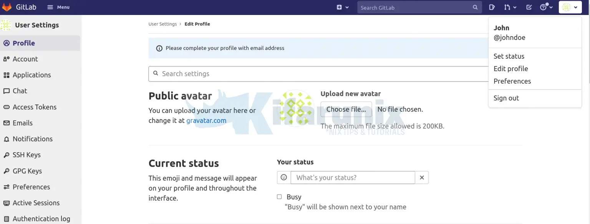590x224 pixels.
Task: Enable the Busy checkbox
Action: coord(279,197)
